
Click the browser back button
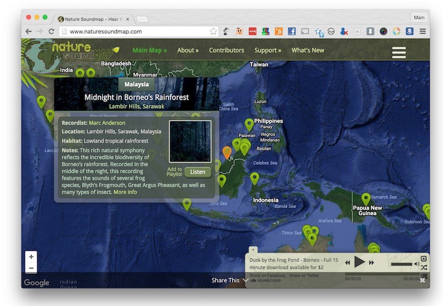28,32
